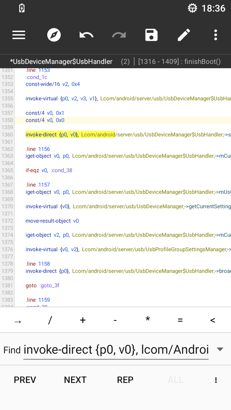Switch to UsbDeviceManager$UsbHandler tab

click(61, 62)
